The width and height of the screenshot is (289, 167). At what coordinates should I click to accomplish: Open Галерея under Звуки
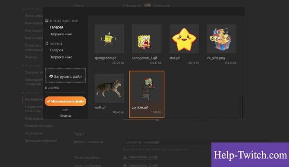pyautogui.click(x=57, y=50)
